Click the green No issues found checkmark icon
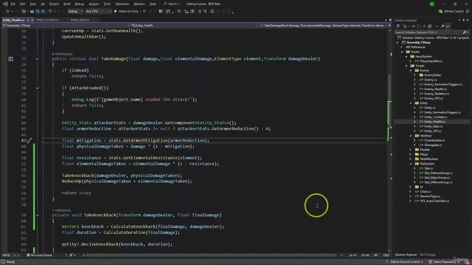The image size is (472, 265). tap(28, 255)
